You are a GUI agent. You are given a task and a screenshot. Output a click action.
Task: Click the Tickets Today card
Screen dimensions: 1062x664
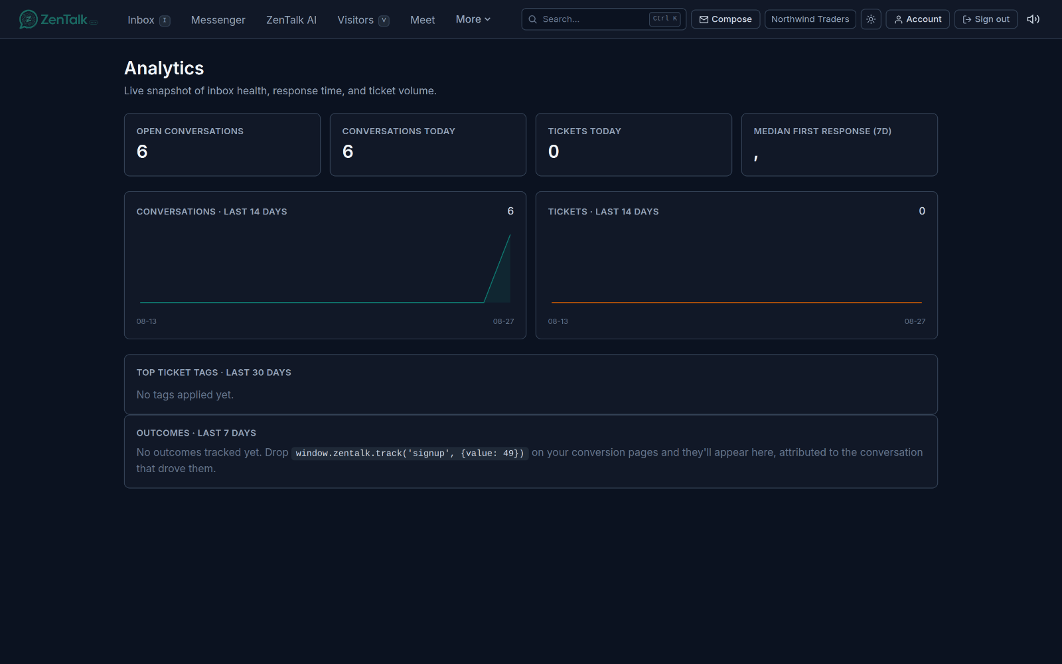634,145
